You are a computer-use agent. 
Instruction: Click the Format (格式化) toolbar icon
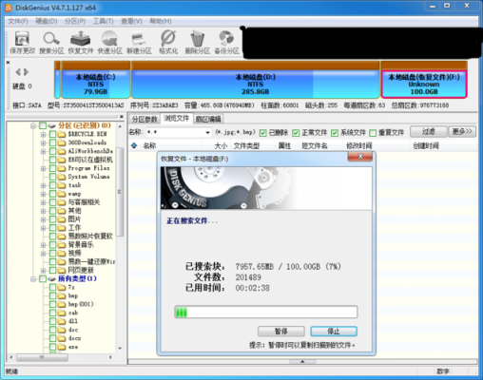point(168,39)
